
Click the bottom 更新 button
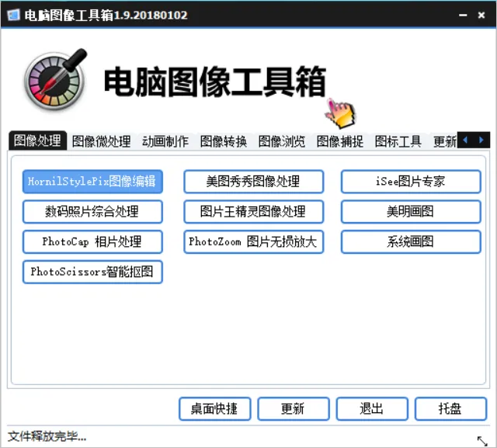tap(294, 408)
